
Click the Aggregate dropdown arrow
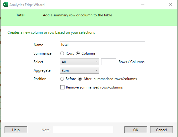96,70
